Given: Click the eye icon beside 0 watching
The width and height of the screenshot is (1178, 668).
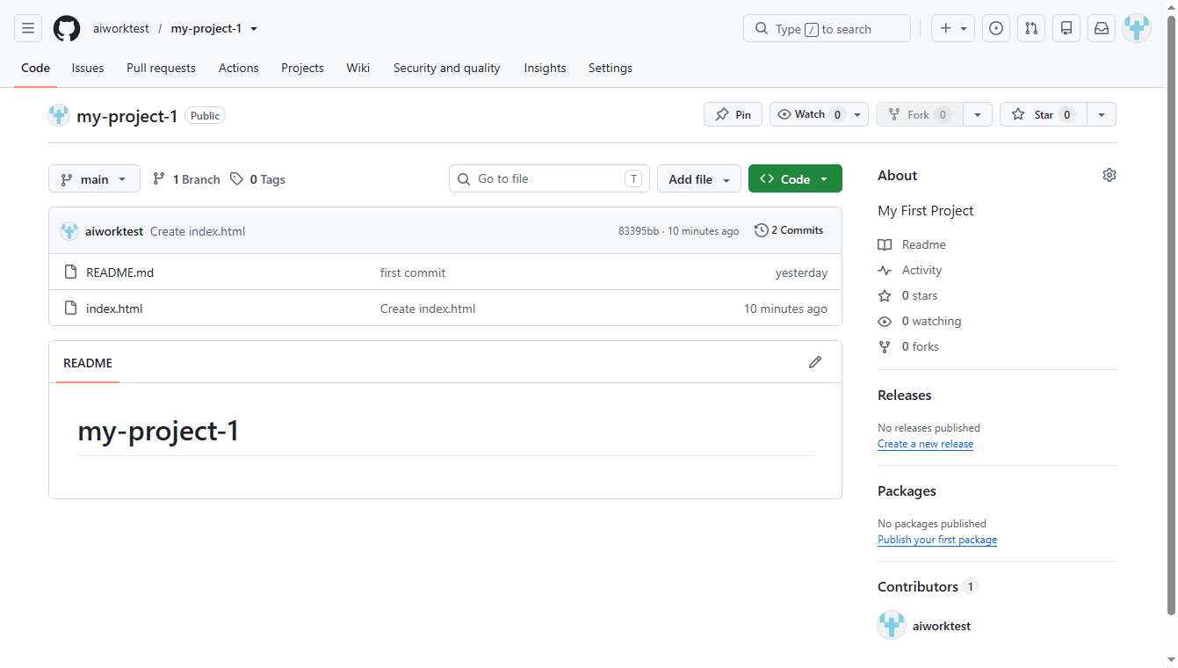Looking at the screenshot, I should 885,321.
